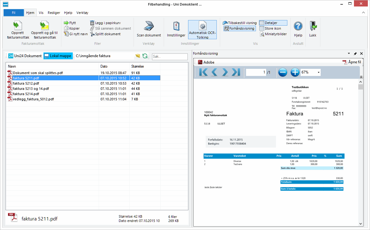Viewport: 370px width, 230px height.
Task: Click the Scan dokument scanner icon
Action: tap(149, 26)
